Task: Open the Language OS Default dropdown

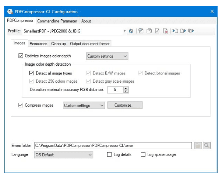Action: (64, 155)
